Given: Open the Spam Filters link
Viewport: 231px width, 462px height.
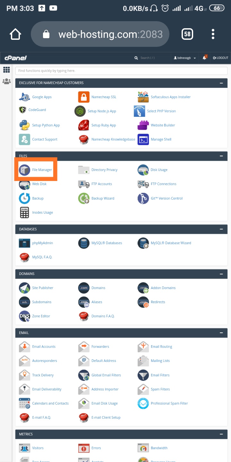Looking at the screenshot, I should coord(160,389).
